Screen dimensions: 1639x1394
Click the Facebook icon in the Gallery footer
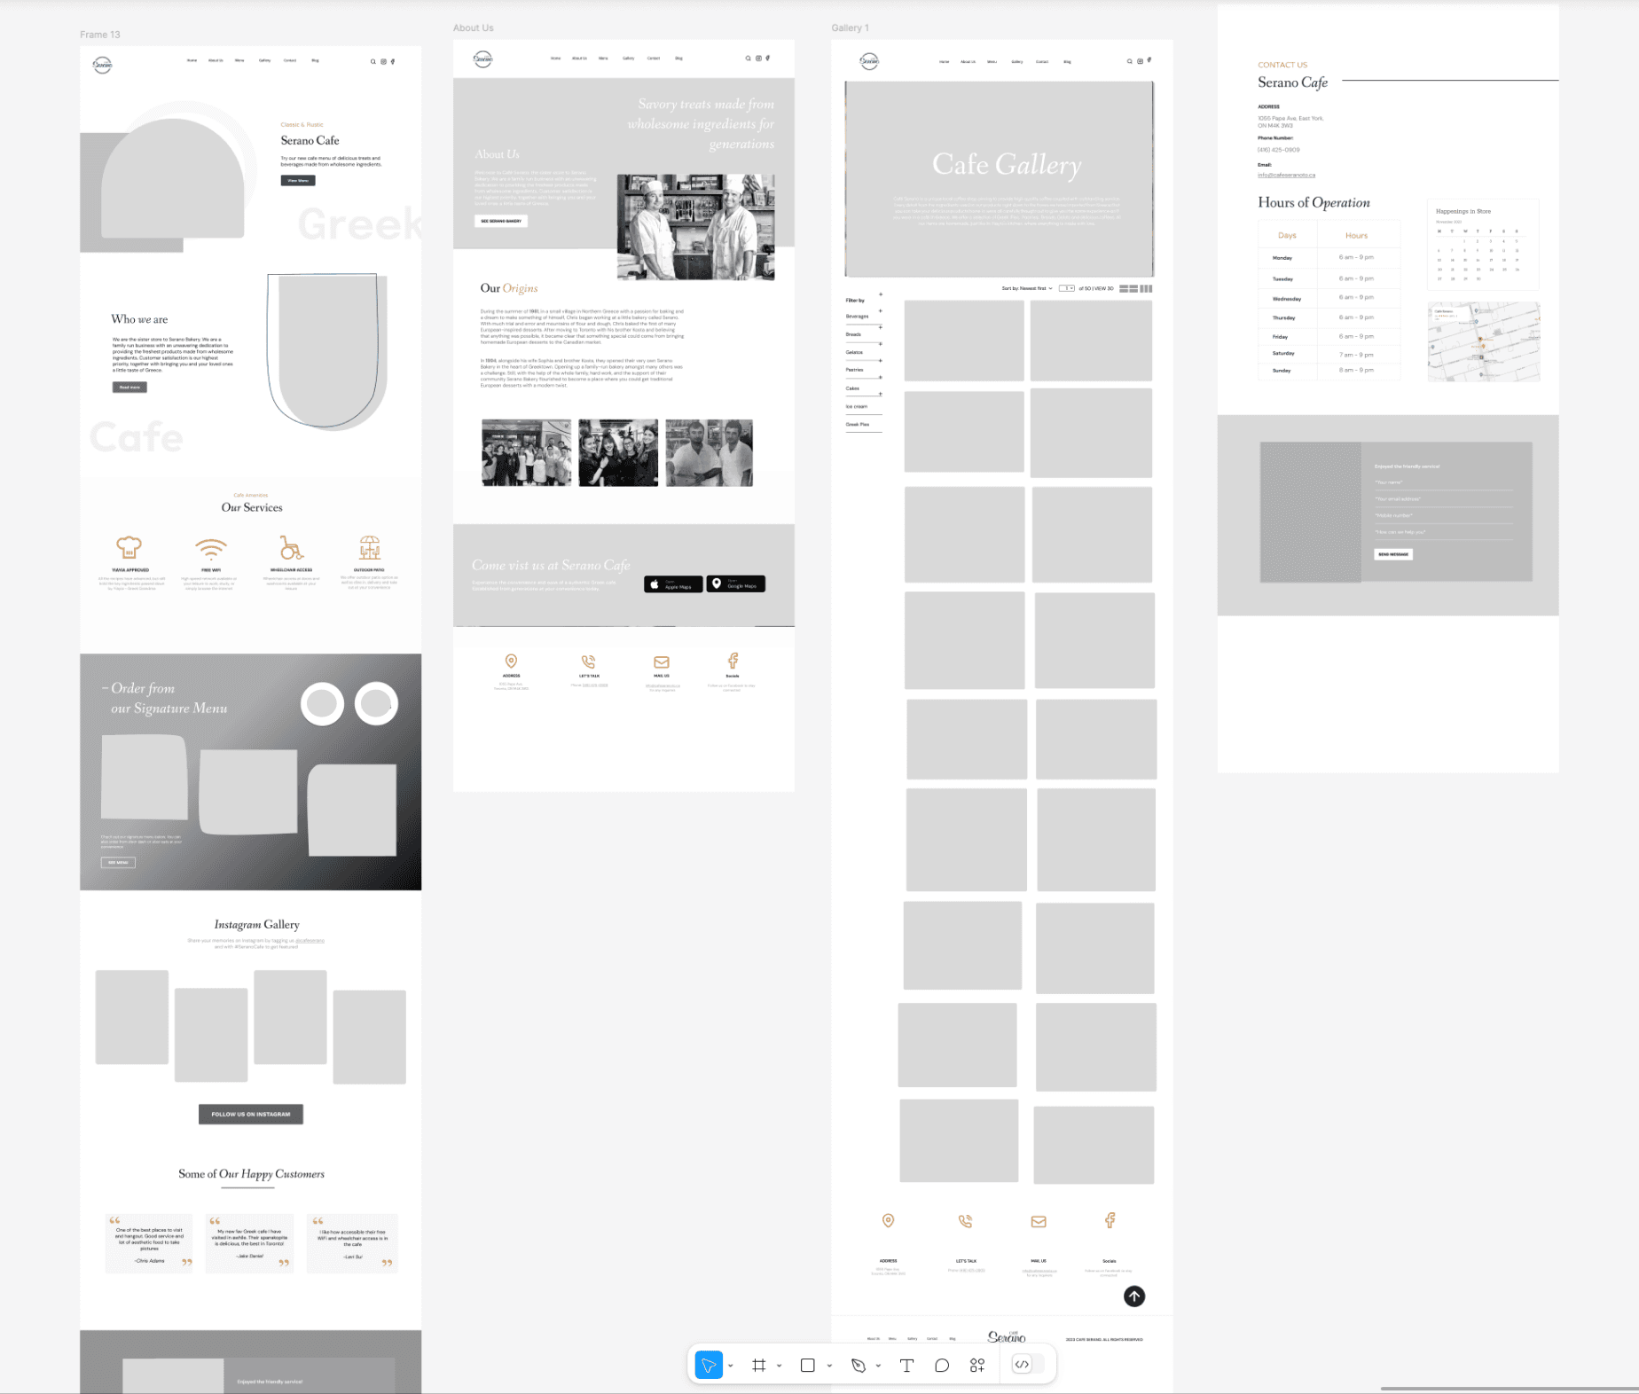[1110, 1221]
